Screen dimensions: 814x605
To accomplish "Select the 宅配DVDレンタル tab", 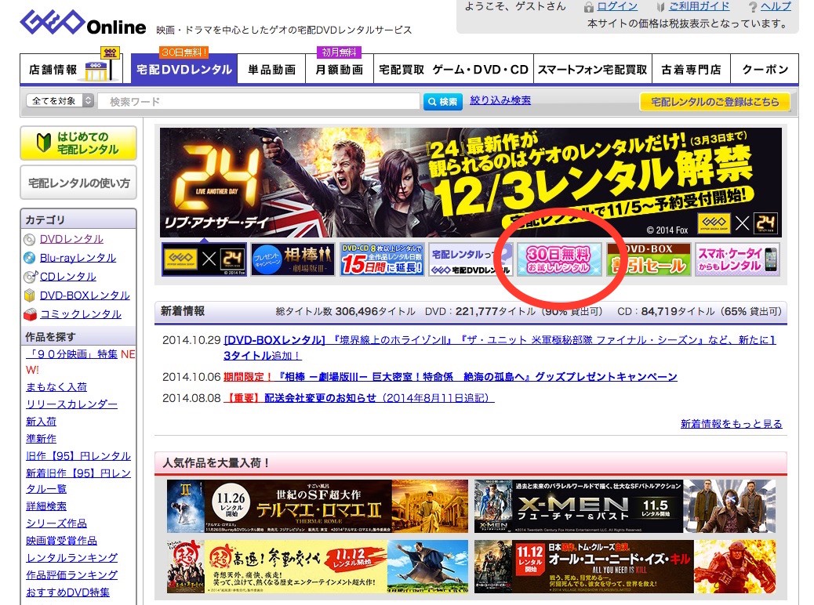I will 184,70.
